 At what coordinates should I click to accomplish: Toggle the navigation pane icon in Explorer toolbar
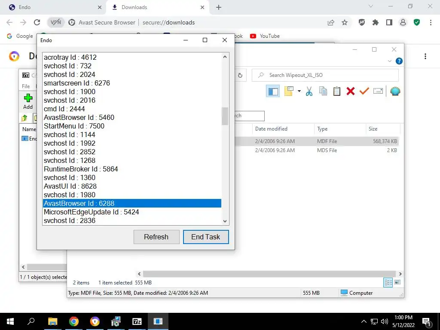(273, 91)
